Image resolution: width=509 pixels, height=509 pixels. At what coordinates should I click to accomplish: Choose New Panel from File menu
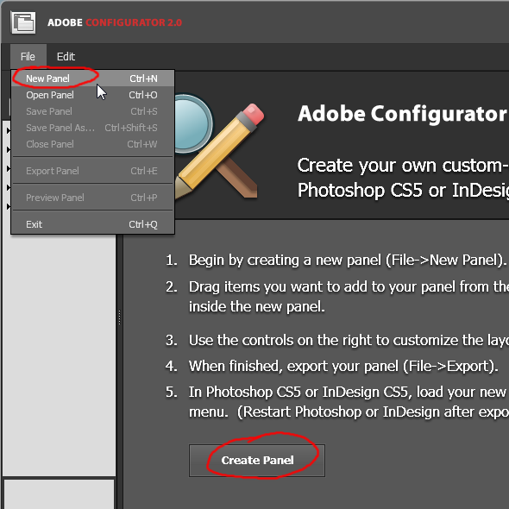[x=93, y=79]
